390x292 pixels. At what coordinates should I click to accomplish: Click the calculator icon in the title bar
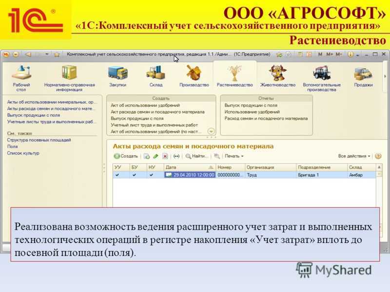tap(300, 54)
